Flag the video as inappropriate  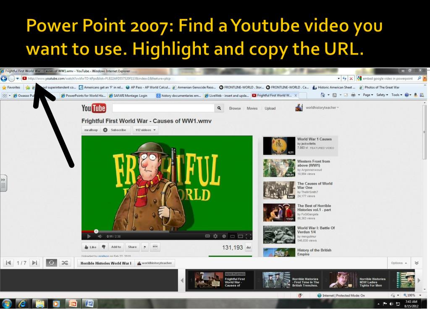pyautogui.click(x=145, y=247)
